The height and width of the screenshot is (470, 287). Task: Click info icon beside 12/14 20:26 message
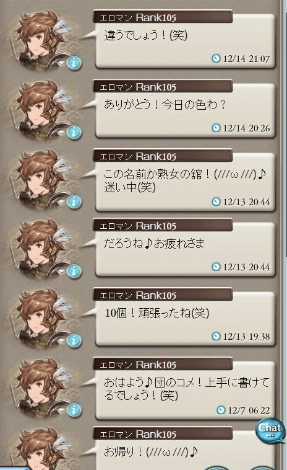coord(74,132)
